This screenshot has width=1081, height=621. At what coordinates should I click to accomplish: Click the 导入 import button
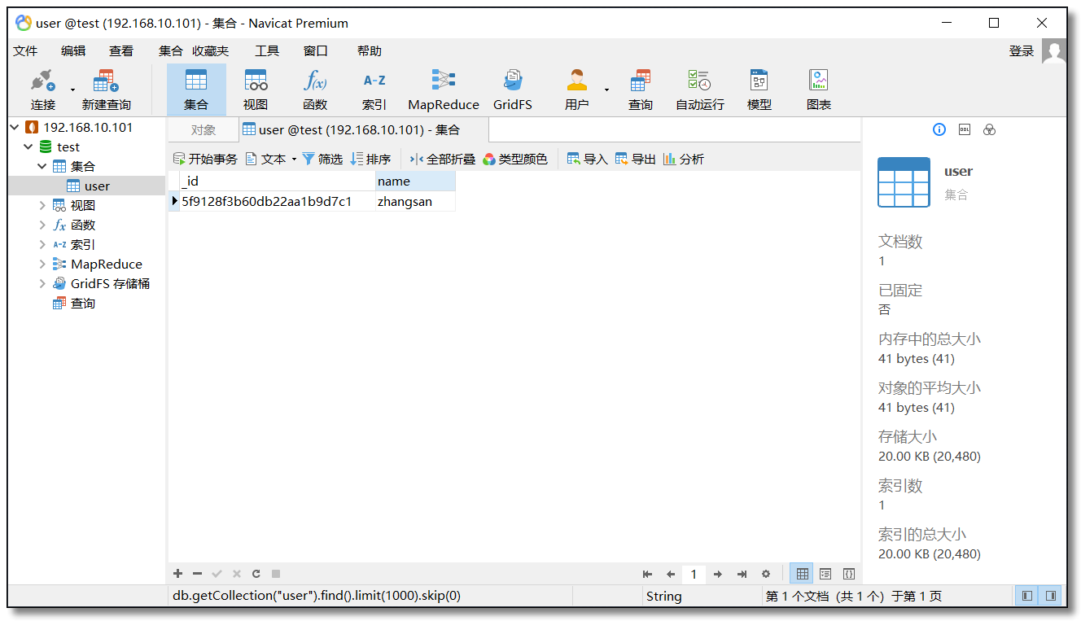pos(588,160)
